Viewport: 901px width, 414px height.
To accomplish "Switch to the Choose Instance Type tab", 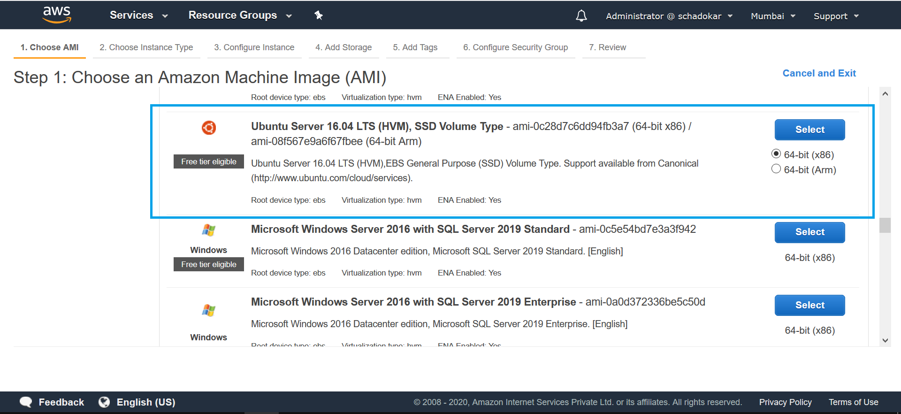I will click(x=146, y=47).
